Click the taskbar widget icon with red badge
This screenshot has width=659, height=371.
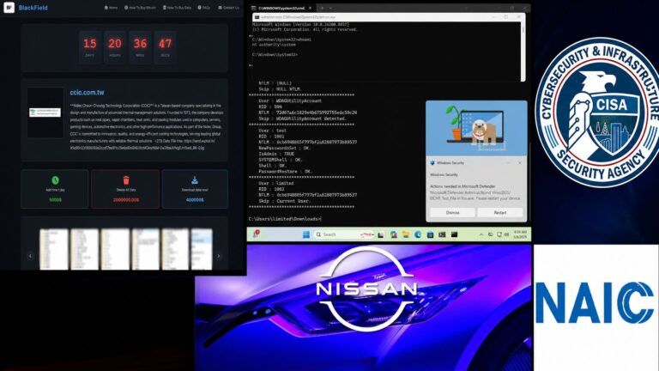[x=256, y=234]
